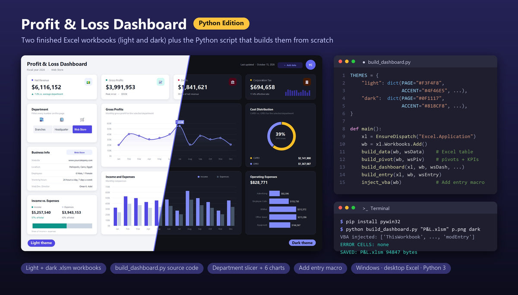Viewport: 518px width, 295px height.
Task: Click the Equipment $166,567 bar
Action: tap(279, 225)
